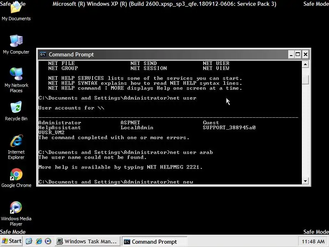The width and height of the screenshot is (329, 247).
Task: Click the ASPNET account name
Action: [130, 123]
